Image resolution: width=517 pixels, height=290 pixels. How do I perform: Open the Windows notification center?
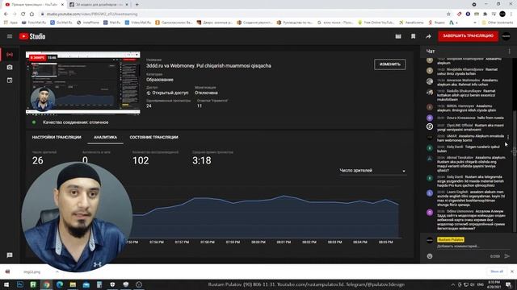(x=509, y=284)
